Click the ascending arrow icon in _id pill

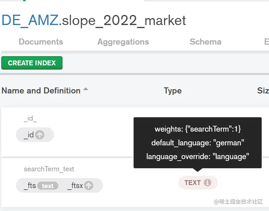(40, 135)
